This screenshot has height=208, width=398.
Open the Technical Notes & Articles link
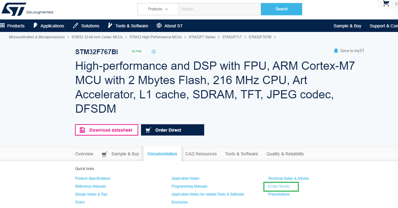coord(288,178)
